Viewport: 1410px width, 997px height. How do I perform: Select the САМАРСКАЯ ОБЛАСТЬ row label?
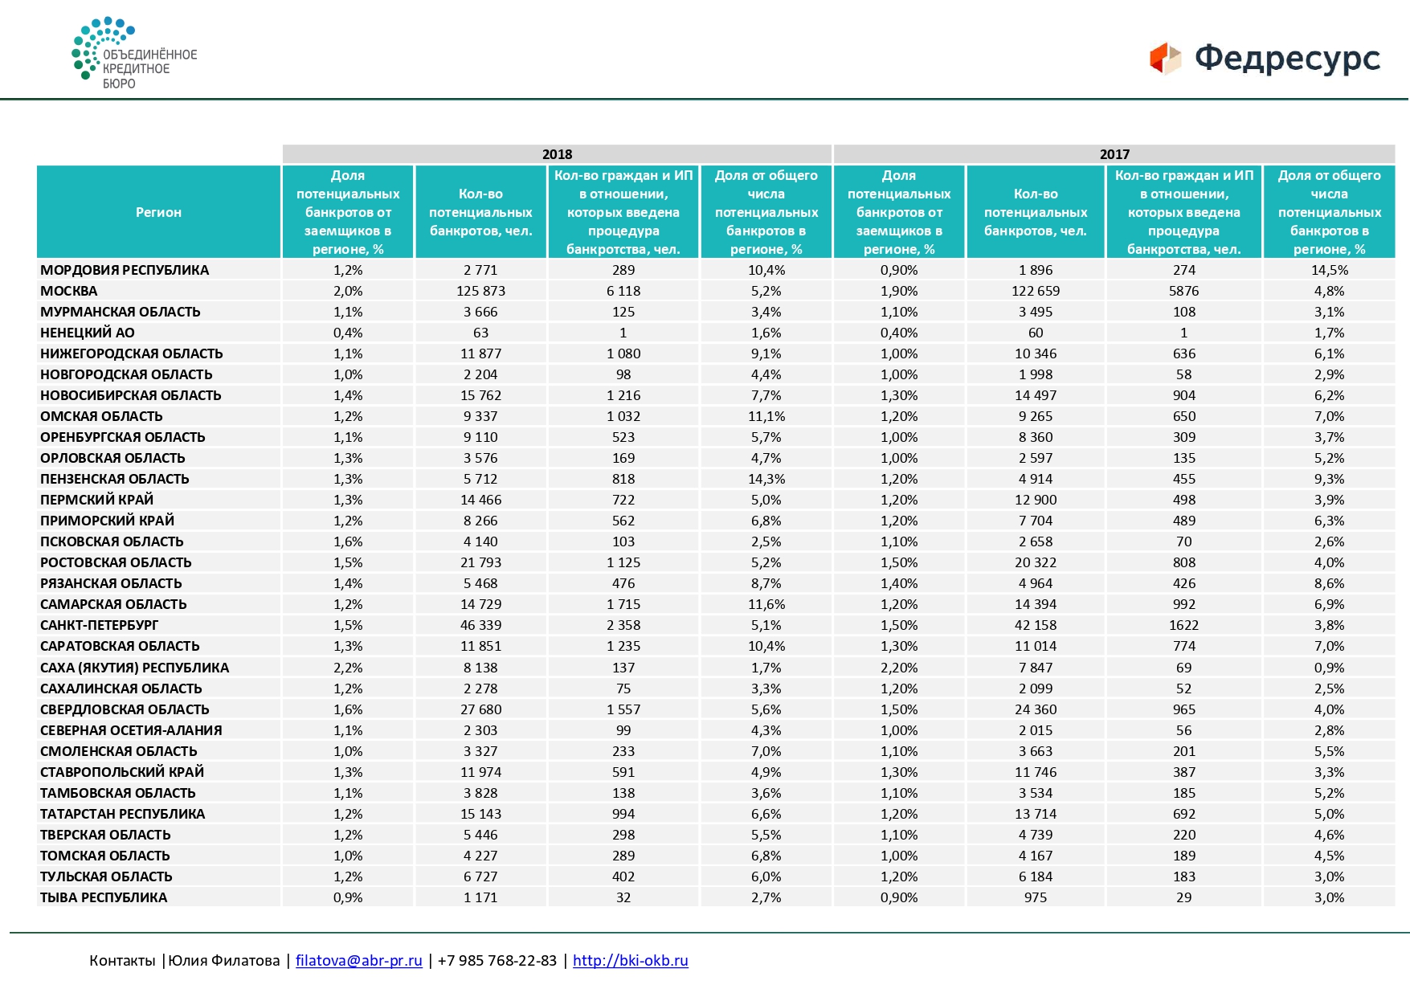coord(113,604)
